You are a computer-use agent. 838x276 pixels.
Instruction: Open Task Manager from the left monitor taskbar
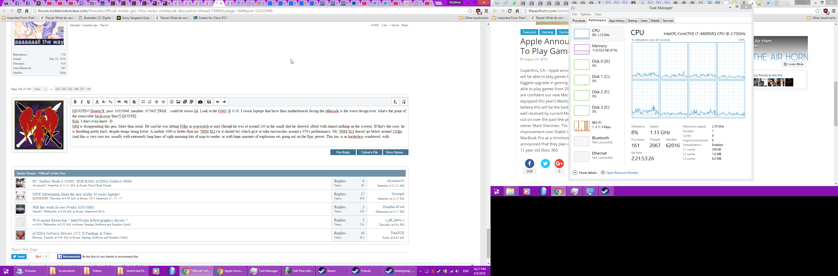(x=264, y=271)
